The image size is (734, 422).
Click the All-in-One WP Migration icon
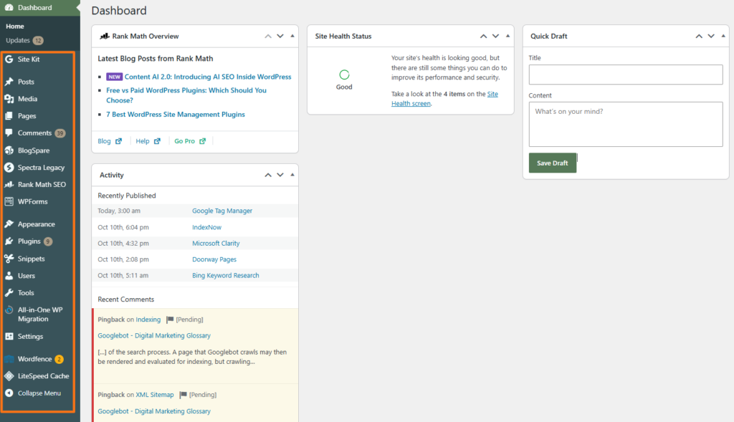pyautogui.click(x=9, y=310)
